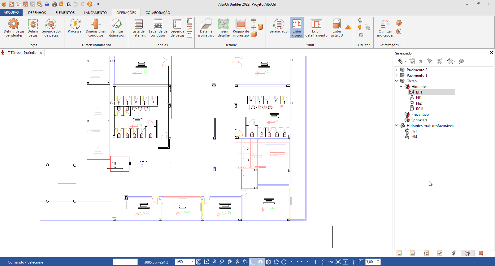The image size is (495, 266).
Task: Open Lista de materiais
Action: [x=138, y=27]
